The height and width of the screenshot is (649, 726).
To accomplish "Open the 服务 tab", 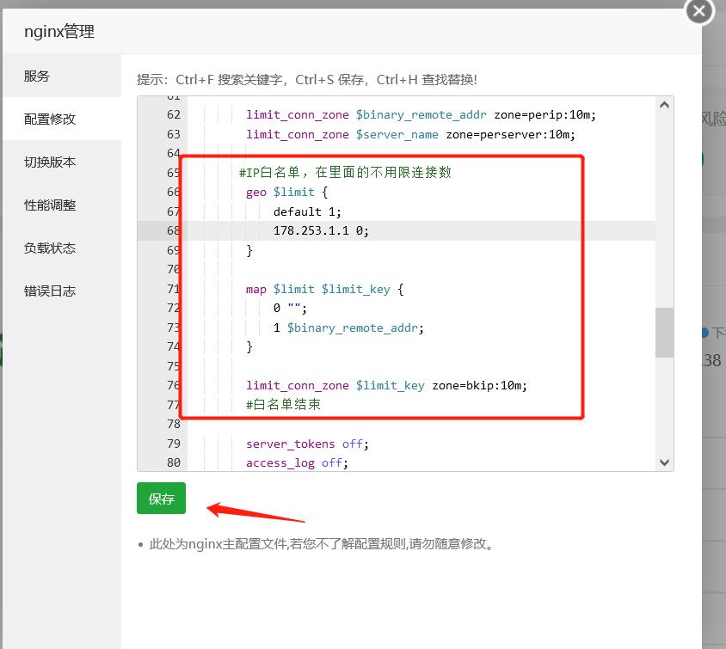I will [x=37, y=77].
